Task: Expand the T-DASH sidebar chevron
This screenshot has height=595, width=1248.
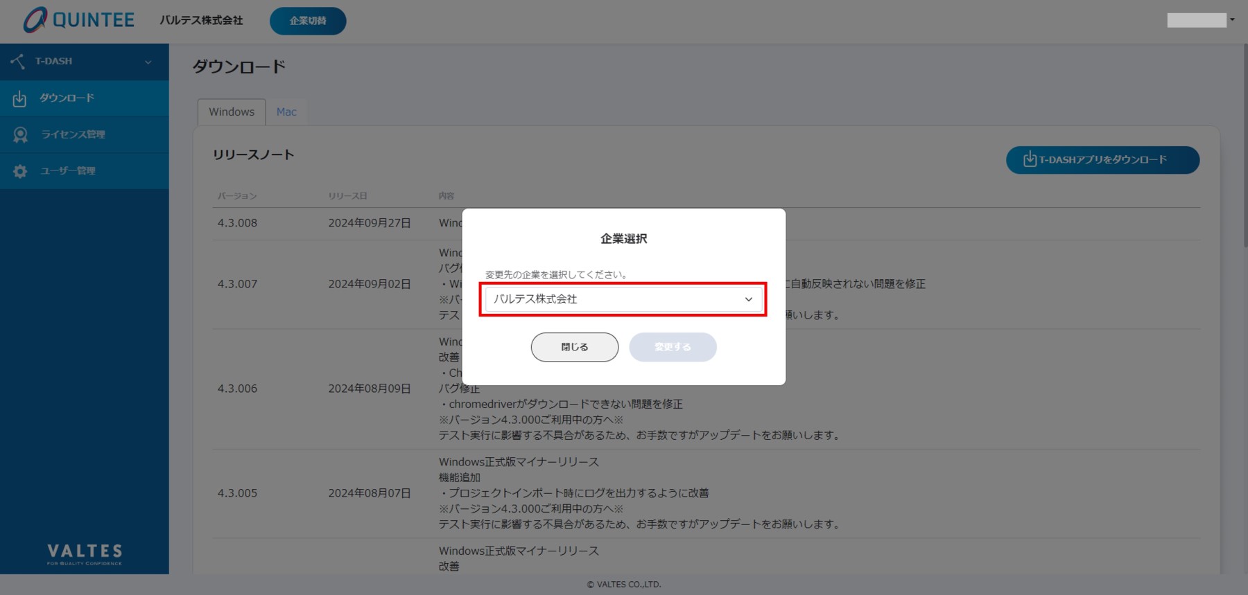Action: click(x=148, y=62)
